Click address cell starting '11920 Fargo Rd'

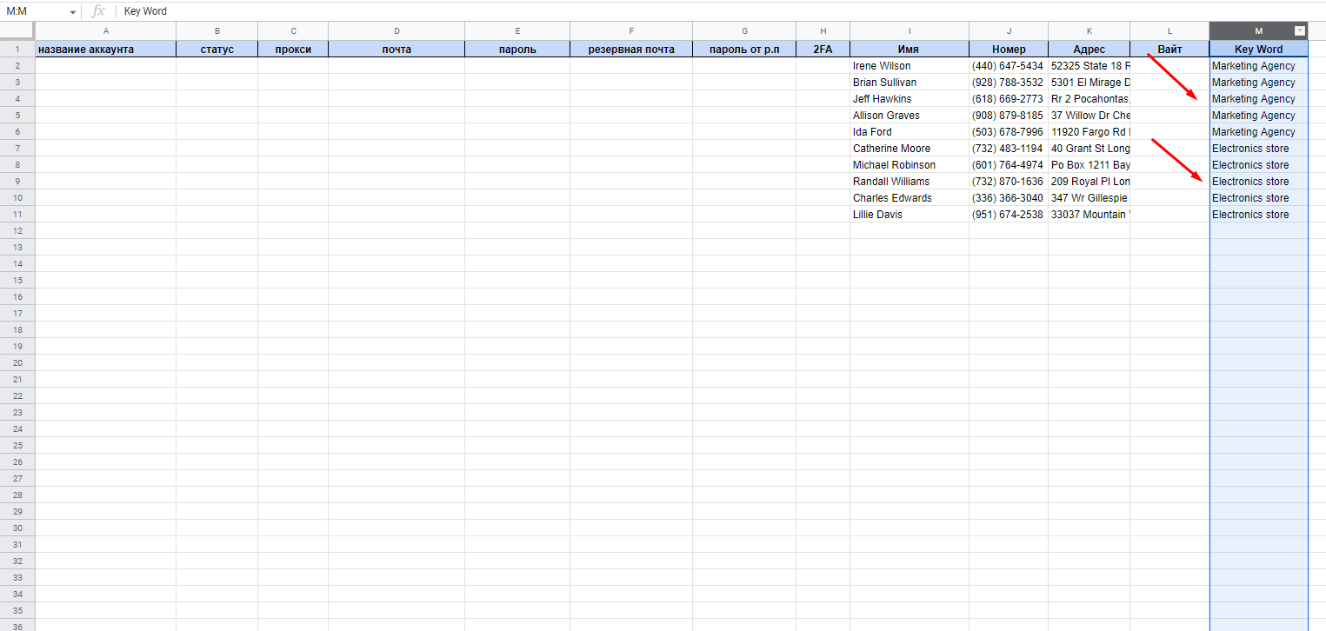[x=1089, y=132]
